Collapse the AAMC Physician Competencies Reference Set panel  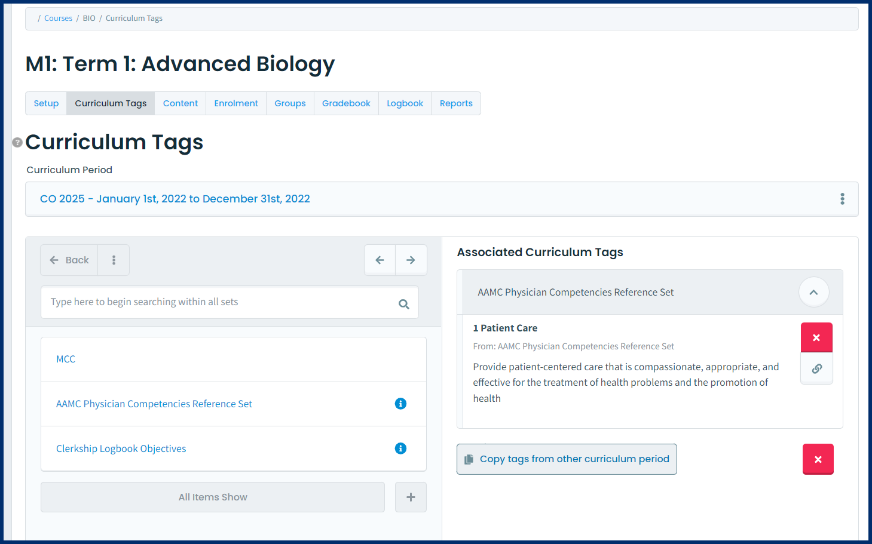pos(813,292)
